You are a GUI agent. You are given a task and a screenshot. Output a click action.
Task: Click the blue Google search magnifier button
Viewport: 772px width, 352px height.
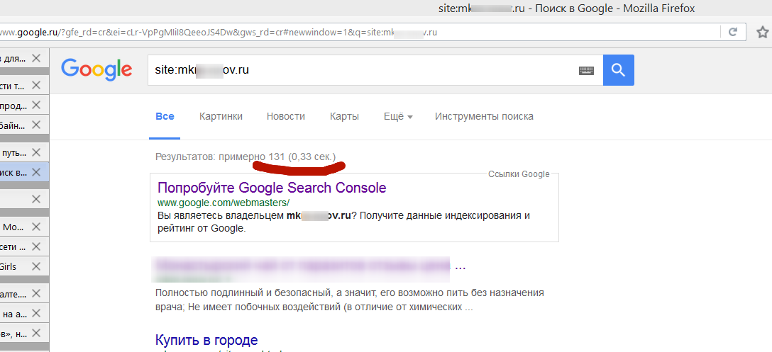(619, 70)
